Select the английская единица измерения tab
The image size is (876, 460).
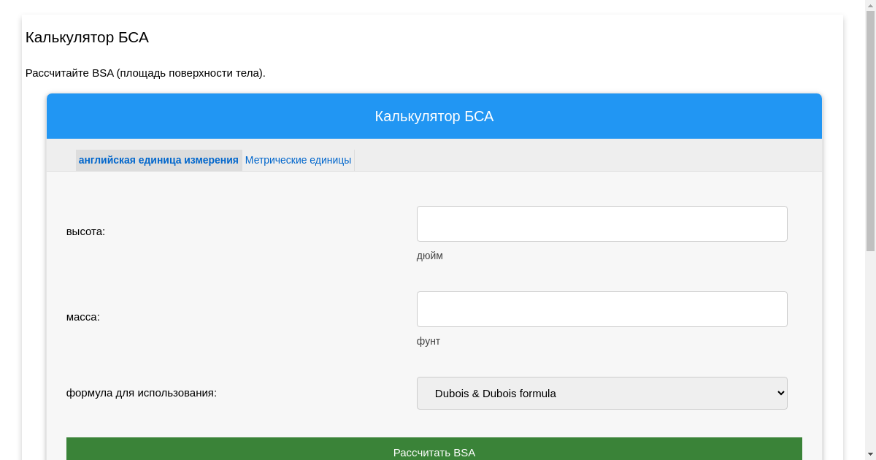pos(158,160)
